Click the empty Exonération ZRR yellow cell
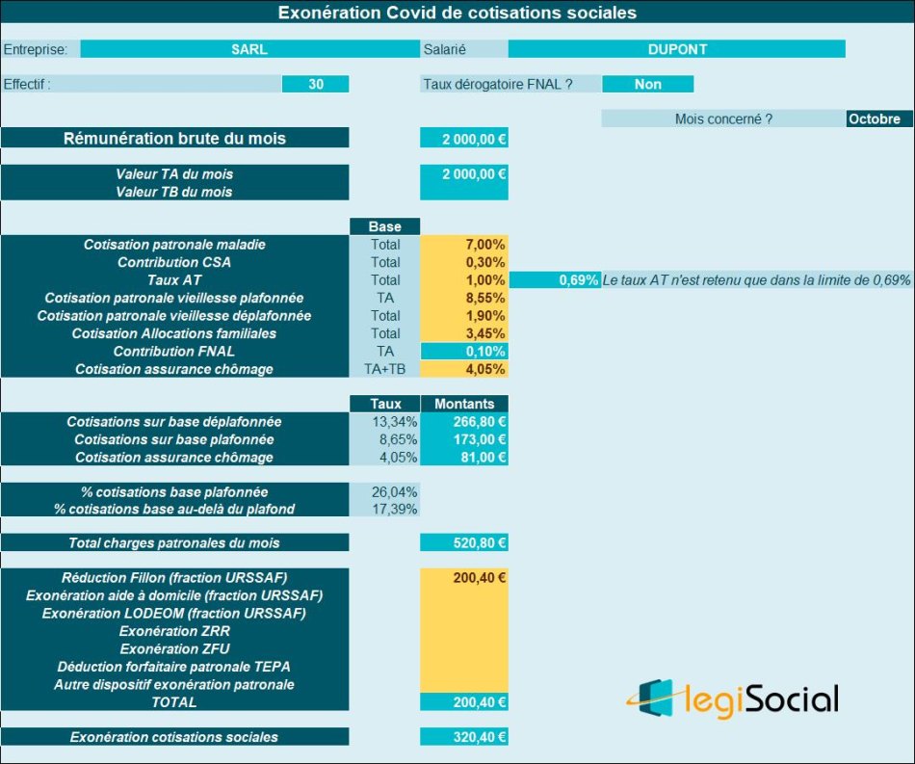This screenshot has height=764, width=915. [463, 631]
